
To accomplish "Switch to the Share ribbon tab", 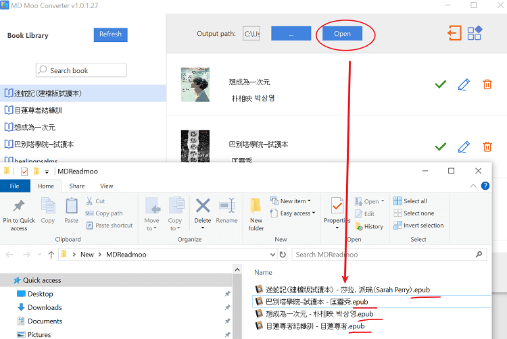I will (x=77, y=186).
